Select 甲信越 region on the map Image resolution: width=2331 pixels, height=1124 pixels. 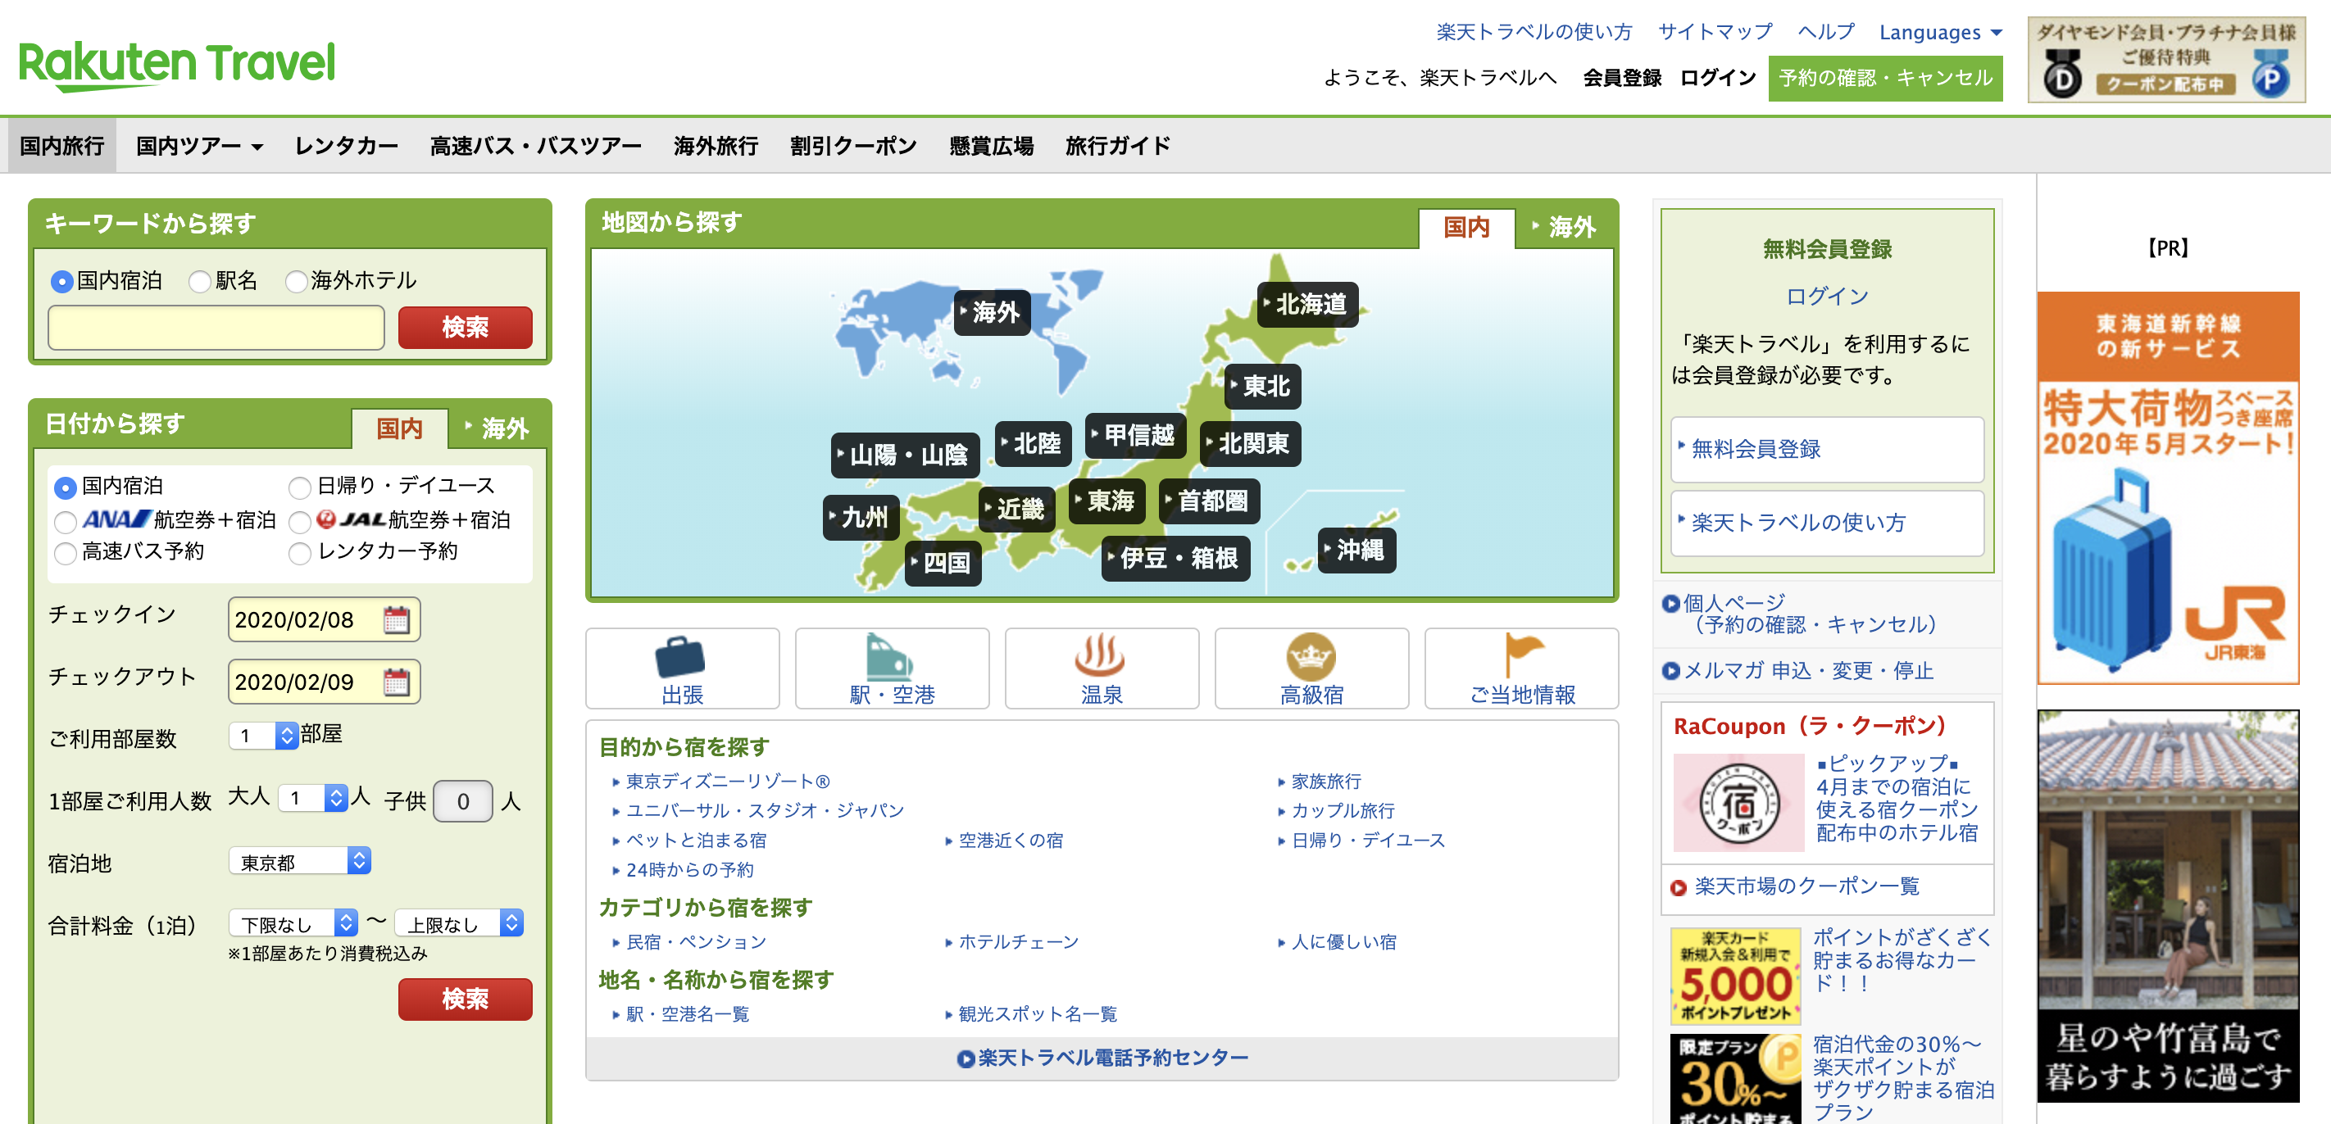(x=1134, y=435)
